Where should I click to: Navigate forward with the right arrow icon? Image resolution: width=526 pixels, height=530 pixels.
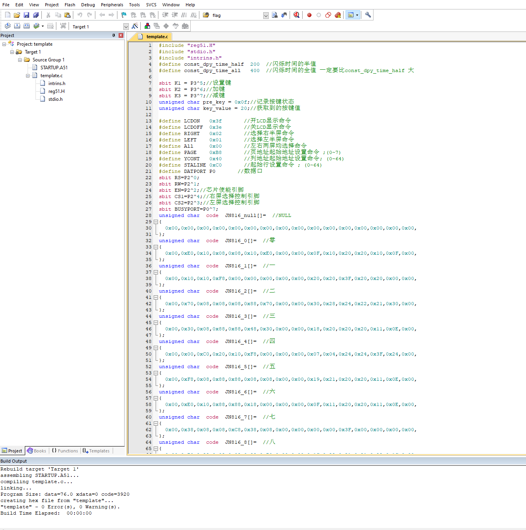112,15
